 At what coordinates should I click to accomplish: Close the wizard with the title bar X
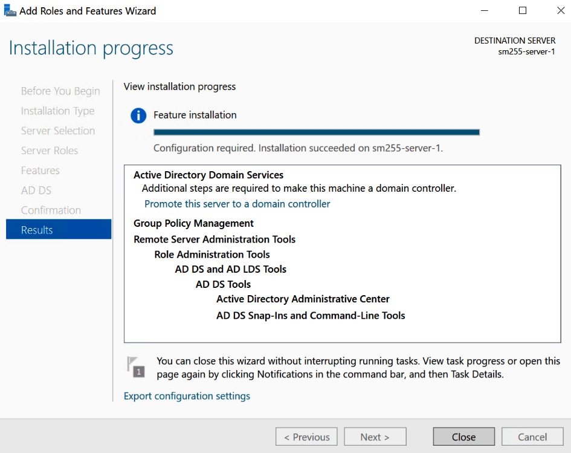(x=561, y=10)
